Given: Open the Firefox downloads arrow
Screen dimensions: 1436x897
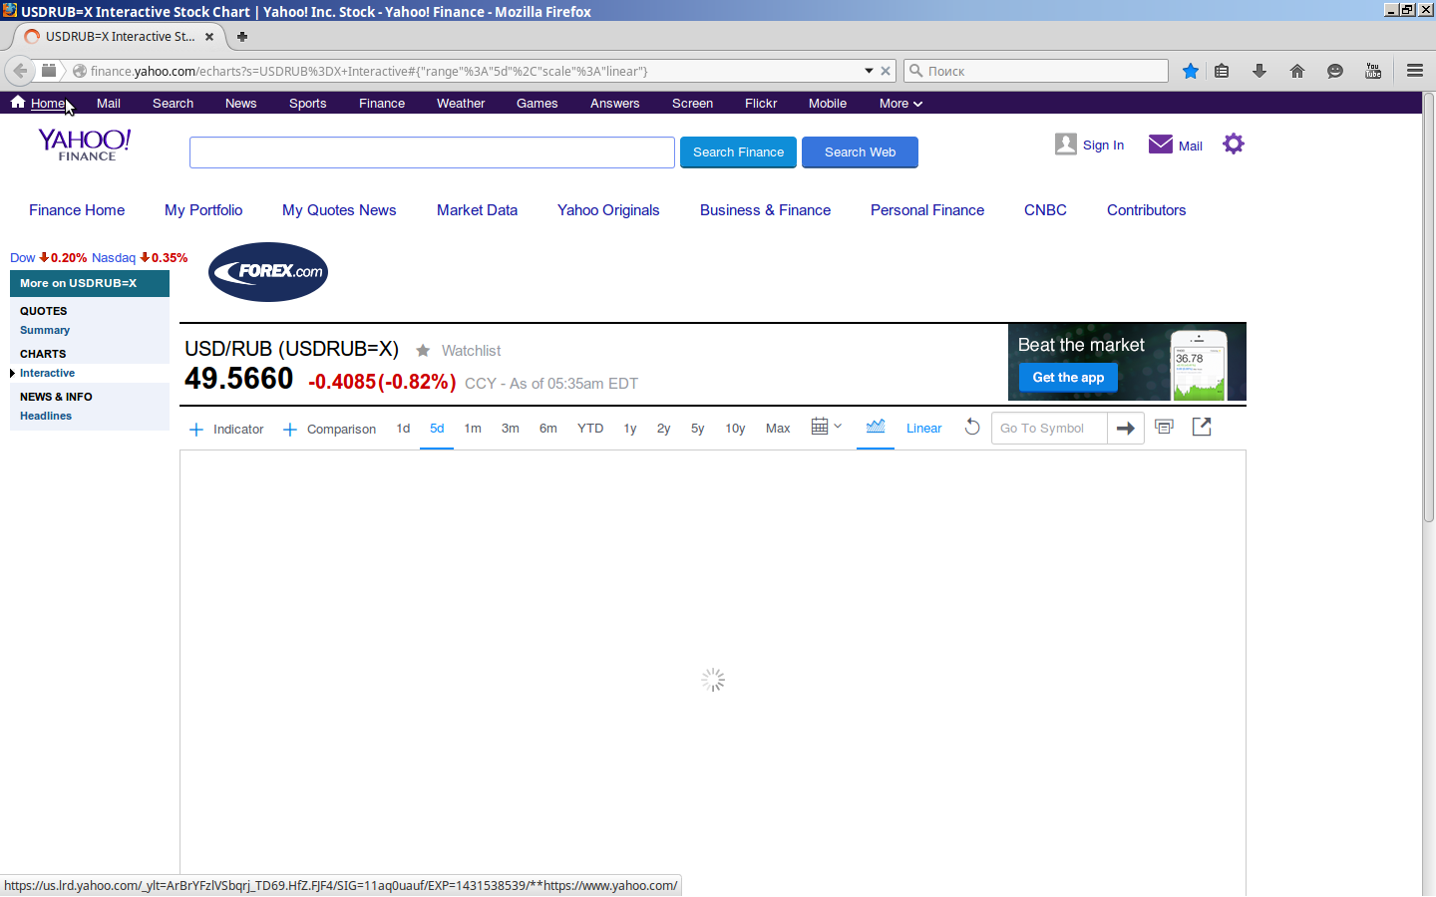Looking at the screenshot, I should coord(1259,71).
